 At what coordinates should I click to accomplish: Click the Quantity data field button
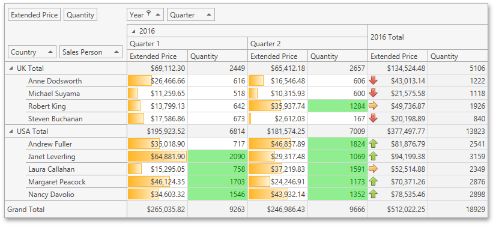tap(80, 15)
